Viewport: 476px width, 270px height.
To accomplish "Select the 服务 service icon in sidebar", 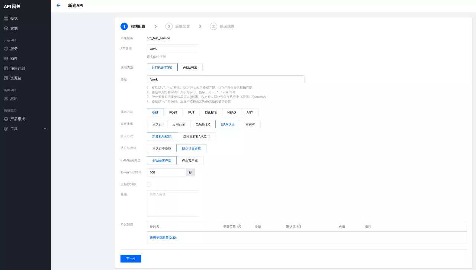I will 6,49.
